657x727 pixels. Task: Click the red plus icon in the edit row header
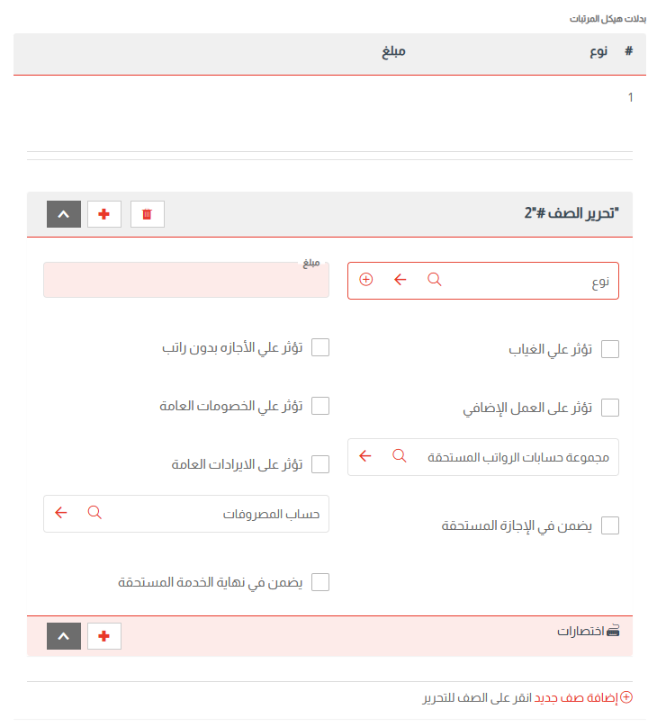(x=103, y=214)
